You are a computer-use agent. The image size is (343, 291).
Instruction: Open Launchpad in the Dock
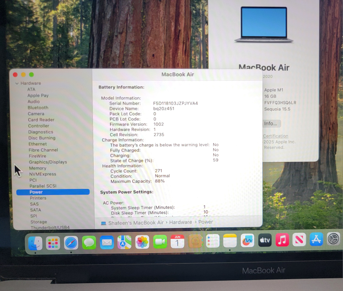(x=53, y=243)
